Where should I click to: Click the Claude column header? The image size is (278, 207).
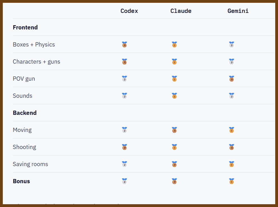click(181, 11)
